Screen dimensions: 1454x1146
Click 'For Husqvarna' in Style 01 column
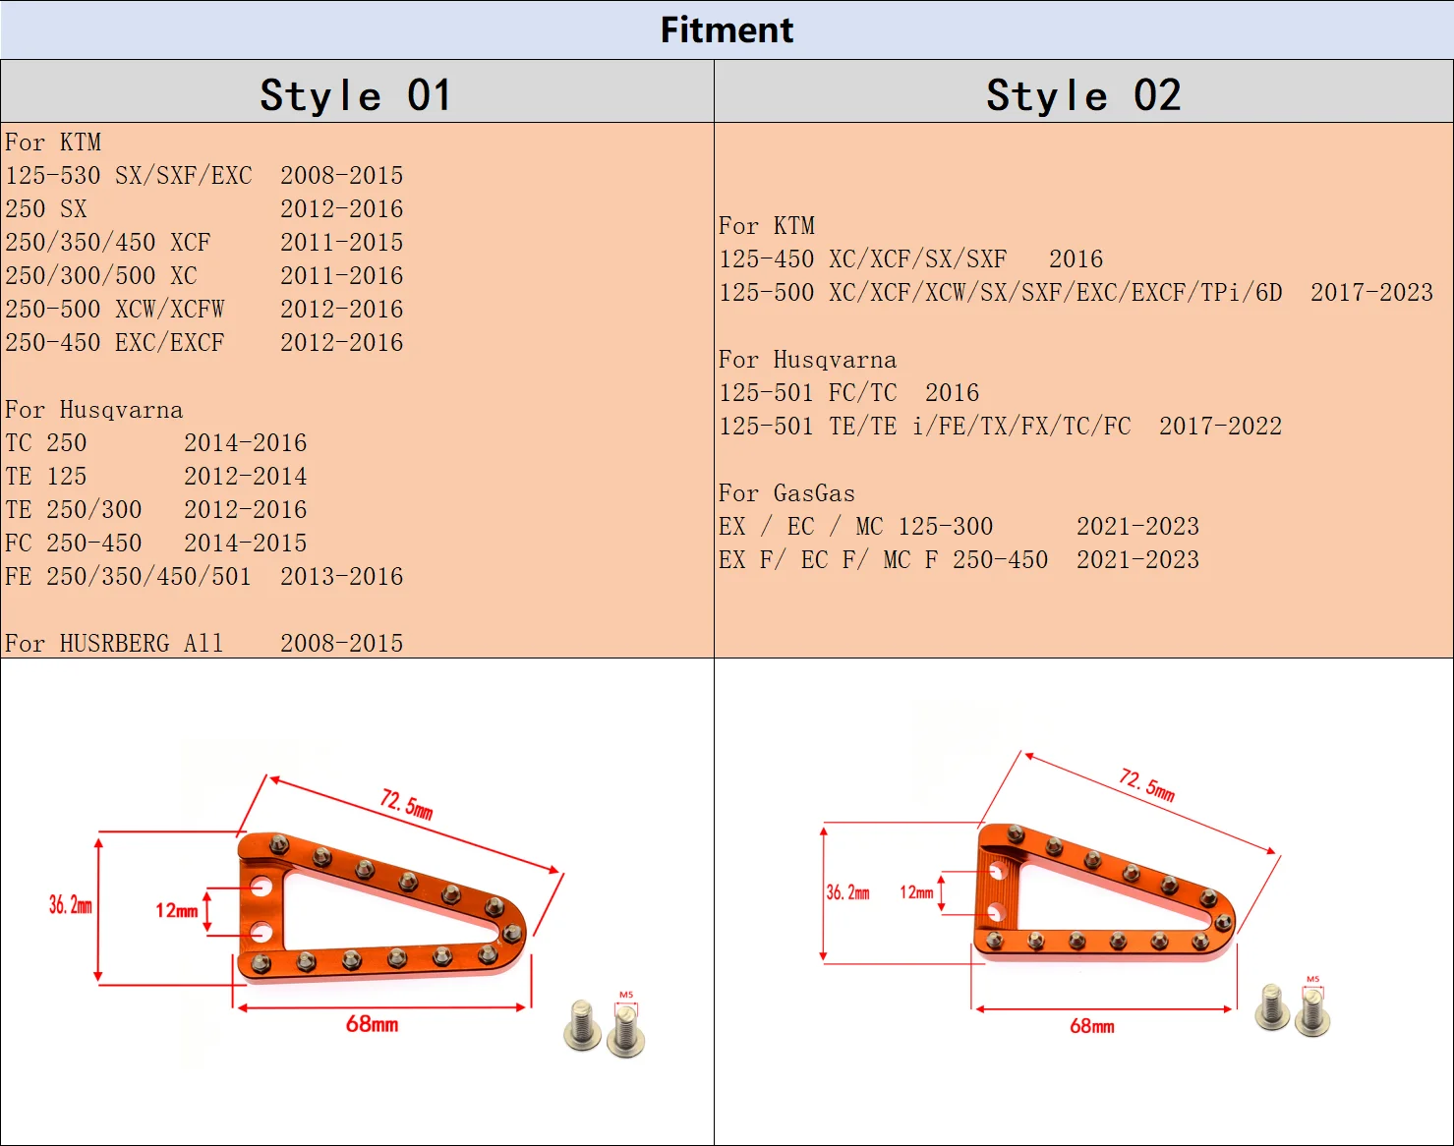tap(94, 410)
